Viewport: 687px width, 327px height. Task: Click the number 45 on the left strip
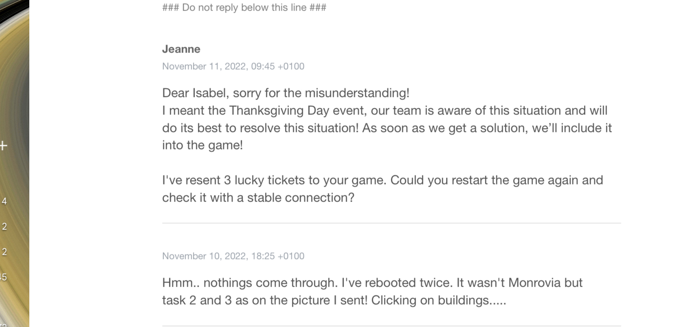coord(3,277)
